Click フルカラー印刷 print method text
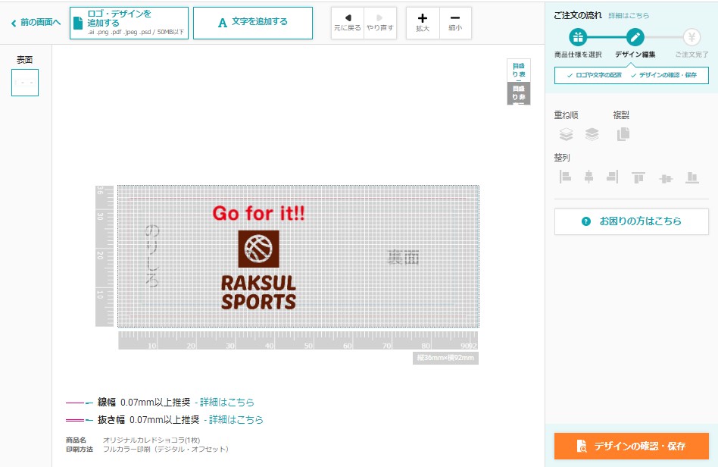The height and width of the screenshot is (467, 718). click(165, 450)
